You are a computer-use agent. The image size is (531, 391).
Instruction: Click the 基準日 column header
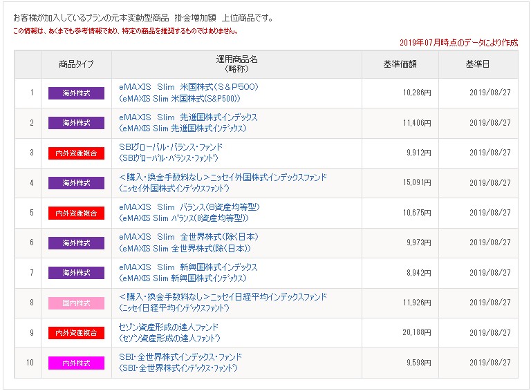coord(478,64)
